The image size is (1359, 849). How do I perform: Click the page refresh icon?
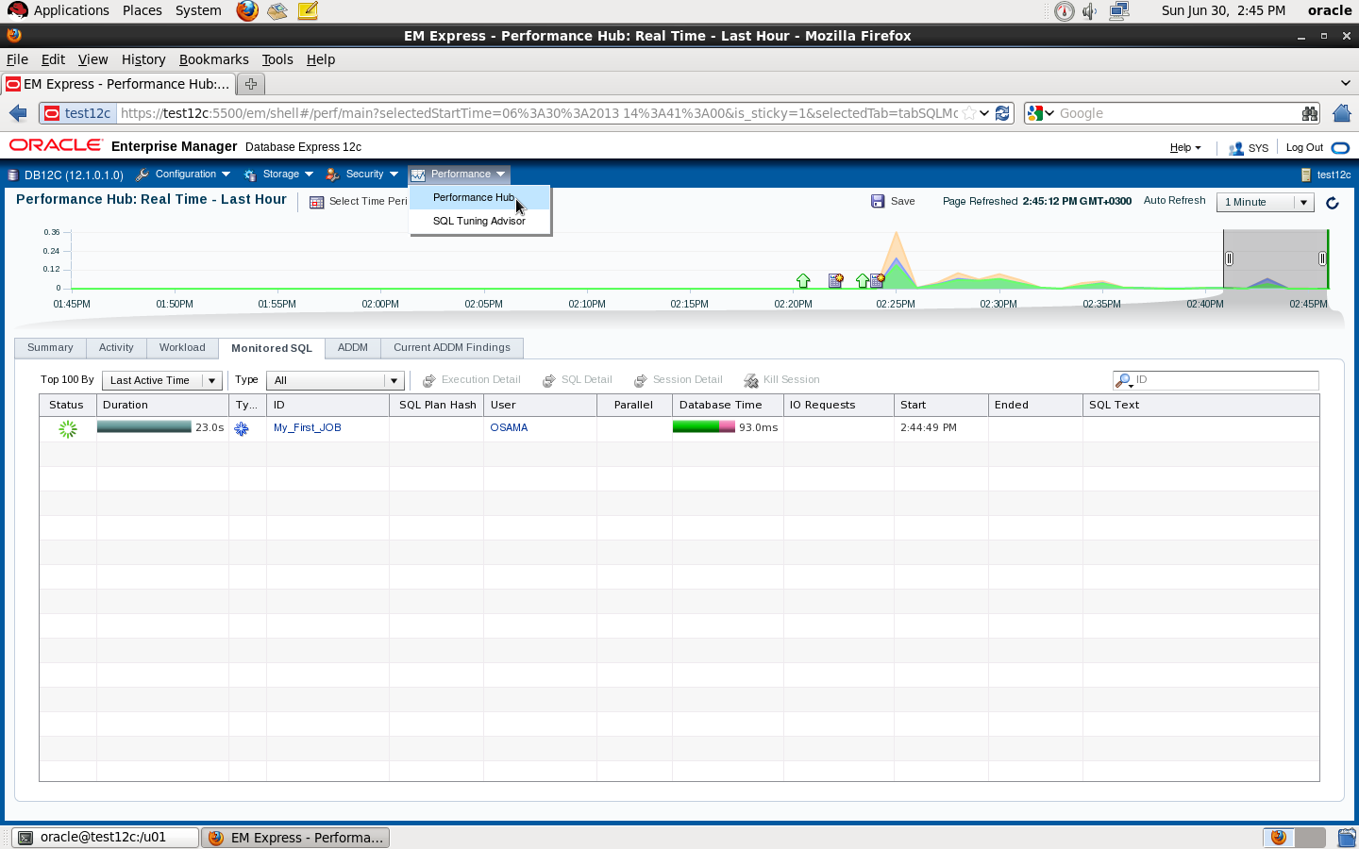click(x=1332, y=203)
